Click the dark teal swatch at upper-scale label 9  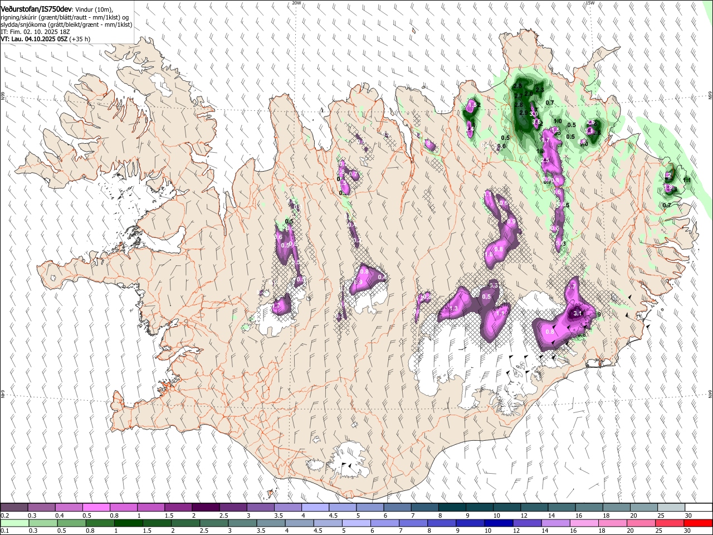click(480, 508)
